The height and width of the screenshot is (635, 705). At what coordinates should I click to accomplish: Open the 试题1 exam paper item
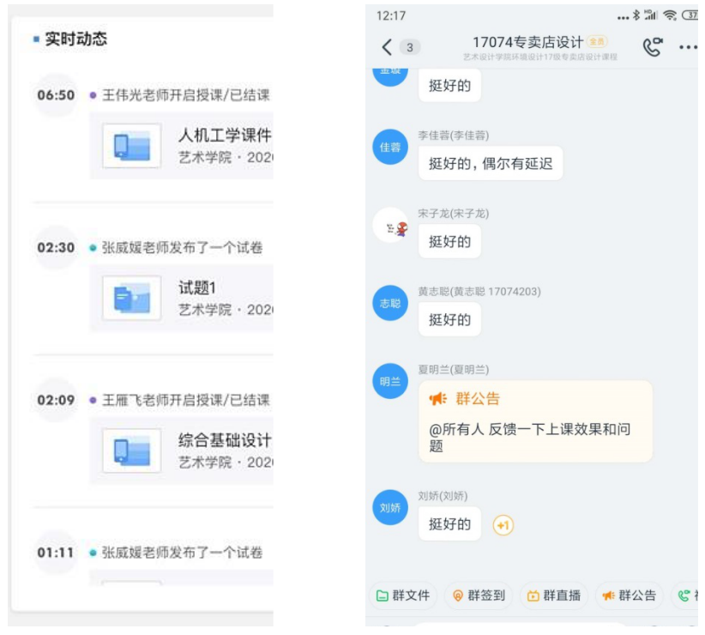tap(182, 298)
